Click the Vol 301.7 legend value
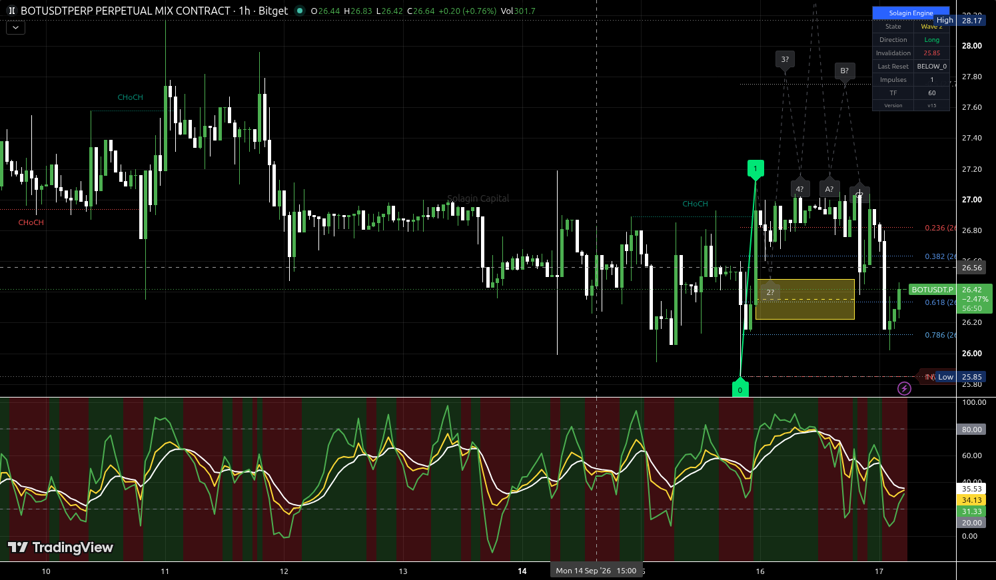The width and height of the screenshot is (996, 580). (518, 11)
